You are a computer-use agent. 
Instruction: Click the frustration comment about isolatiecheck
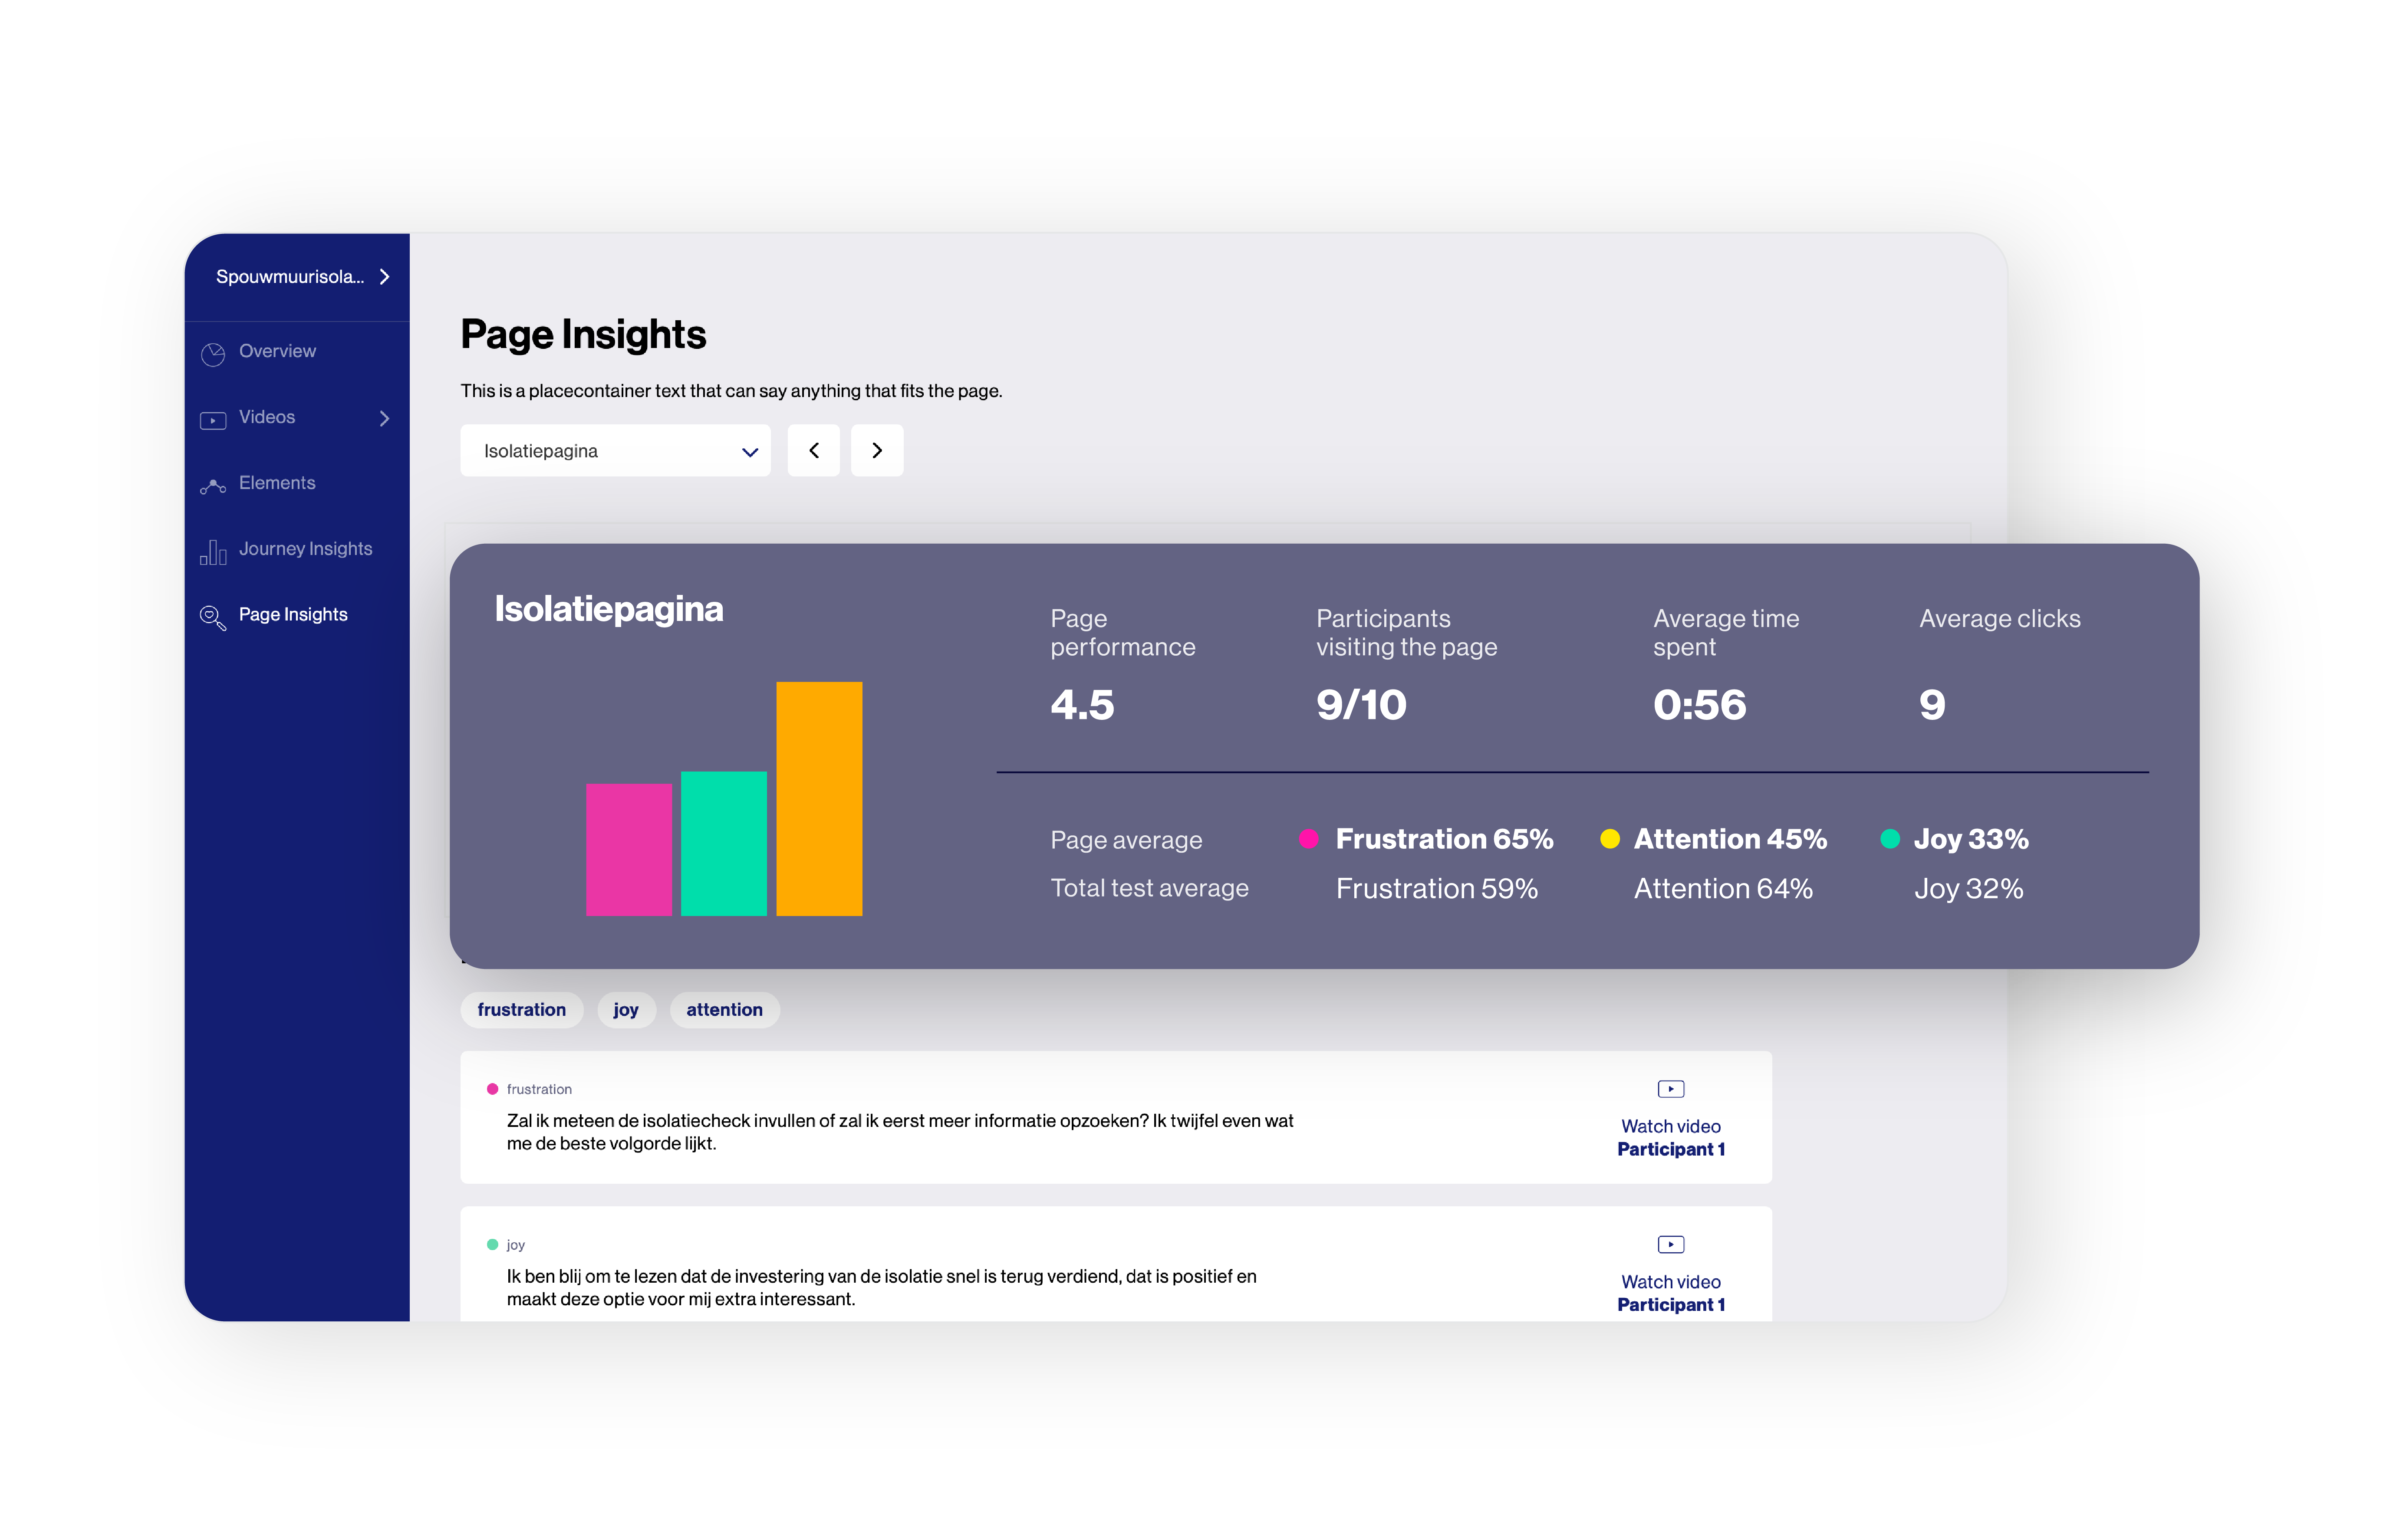point(900,1133)
